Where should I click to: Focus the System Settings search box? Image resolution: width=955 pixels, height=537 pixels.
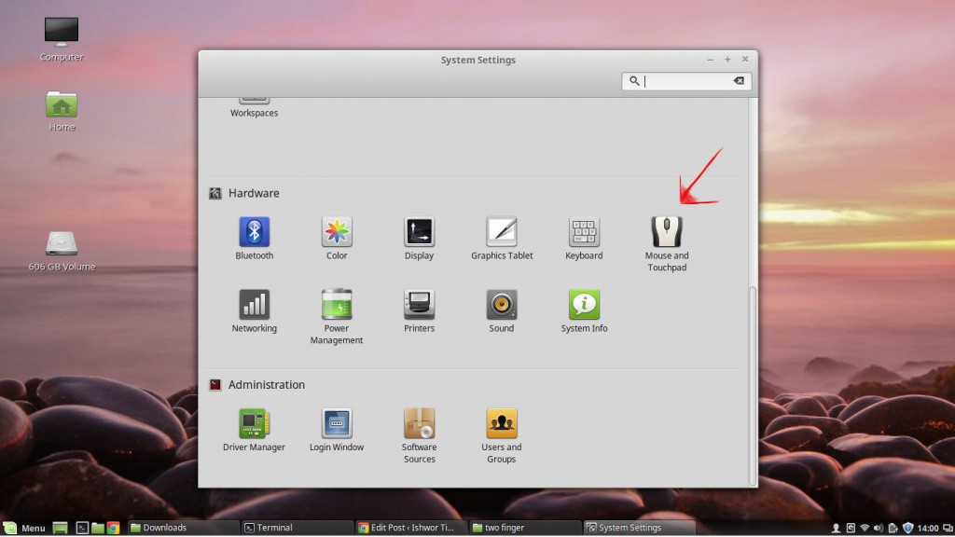[x=686, y=81]
